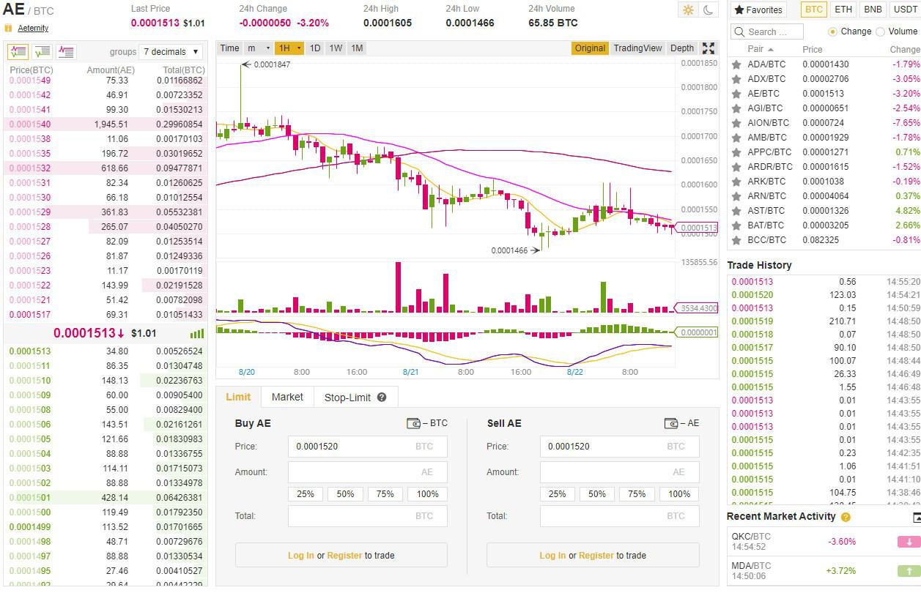Switch to the ETH market tab

tap(843, 10)
